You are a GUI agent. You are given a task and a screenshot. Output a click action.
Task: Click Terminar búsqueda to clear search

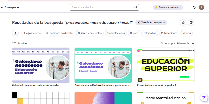(x=151, y=22)
